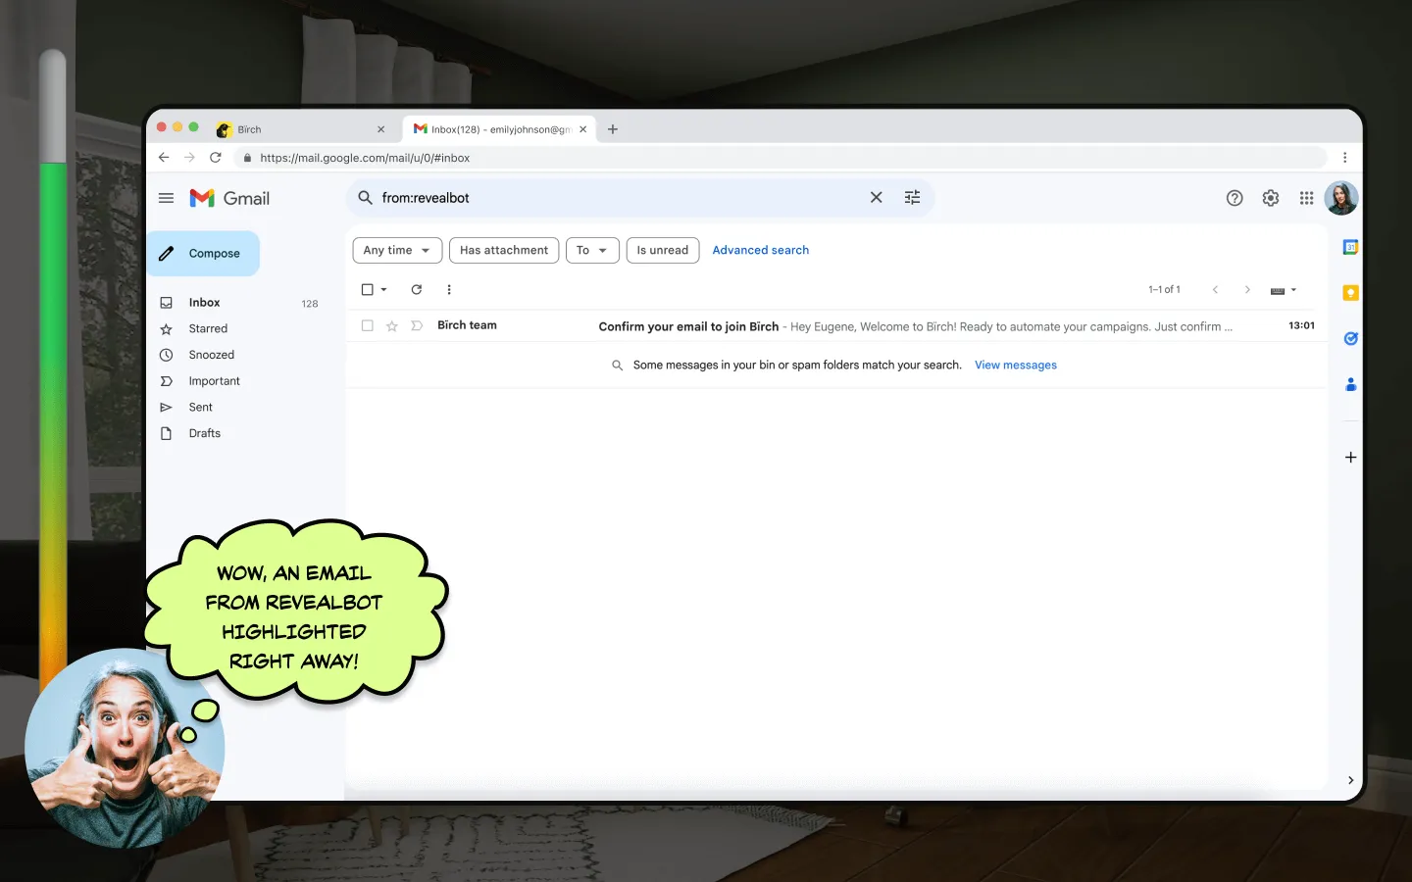Open a new browser tab

[613, 129]
